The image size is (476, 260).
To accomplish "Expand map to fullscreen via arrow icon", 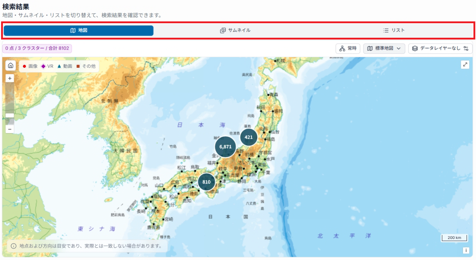I will 465,65.
